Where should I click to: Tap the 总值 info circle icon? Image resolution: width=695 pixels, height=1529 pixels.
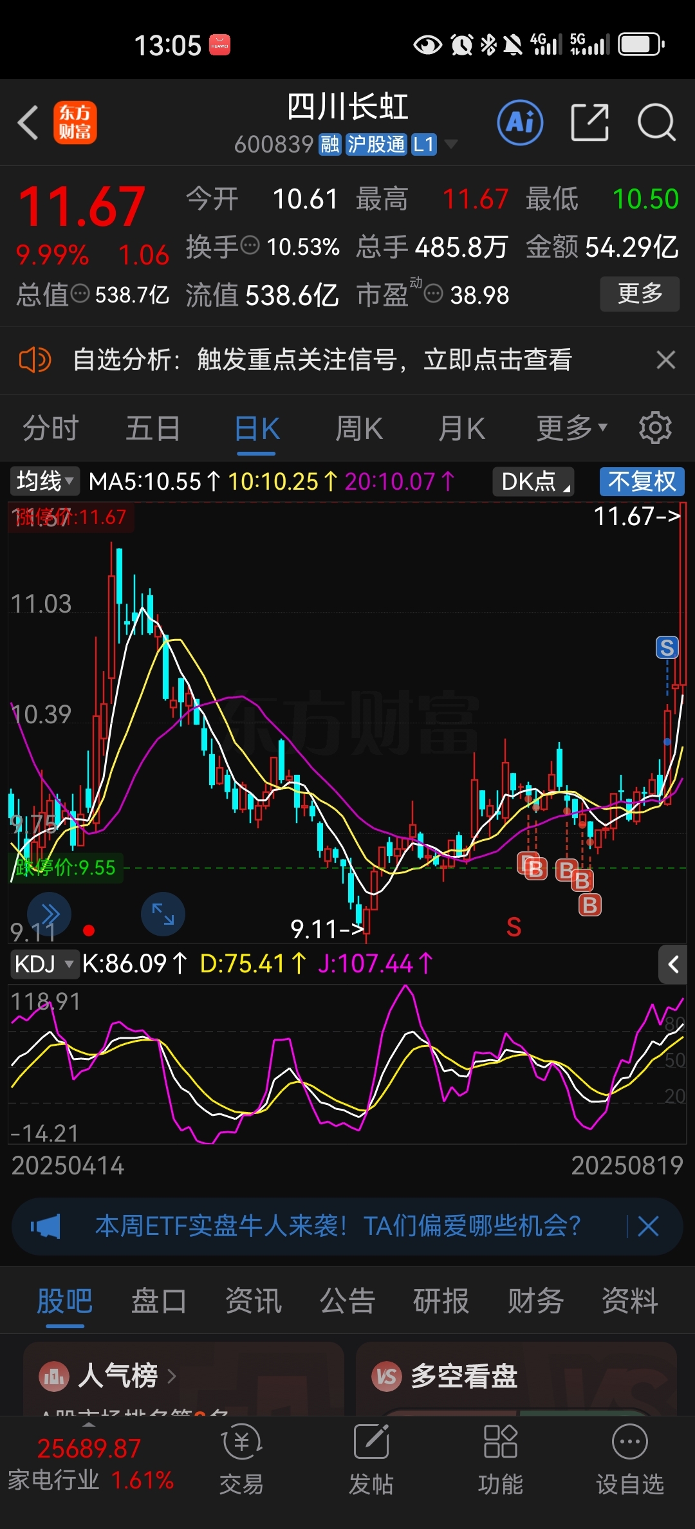pyautogui.click(x=80, y=294)
